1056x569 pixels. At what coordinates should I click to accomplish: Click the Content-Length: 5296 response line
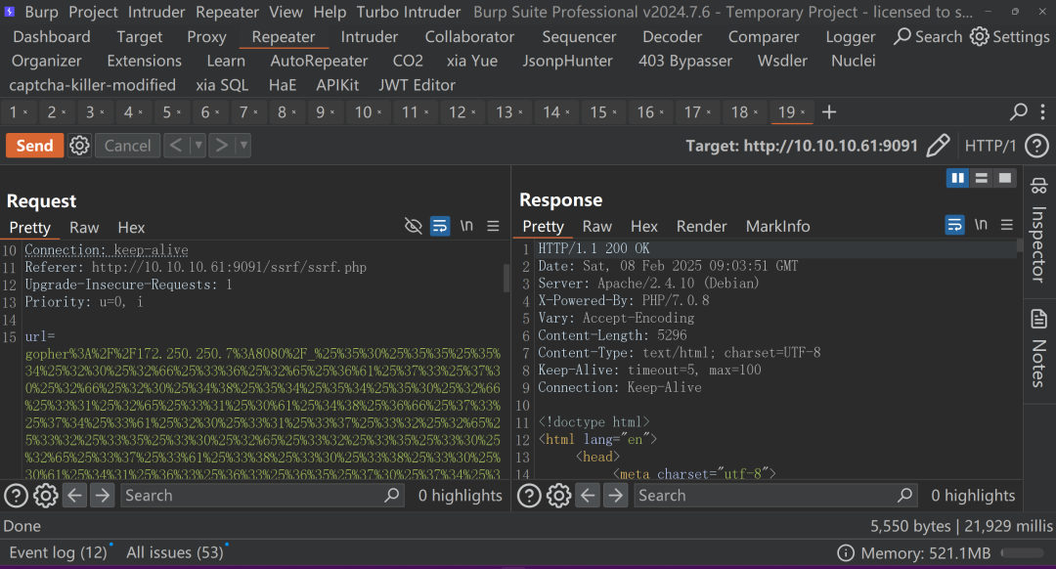pos(612,335)
